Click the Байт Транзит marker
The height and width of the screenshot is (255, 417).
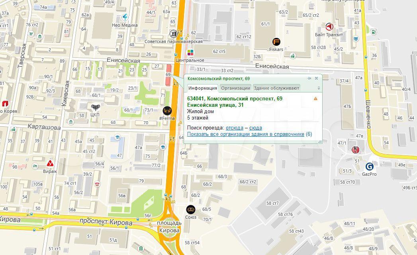(x=329, y=27)
